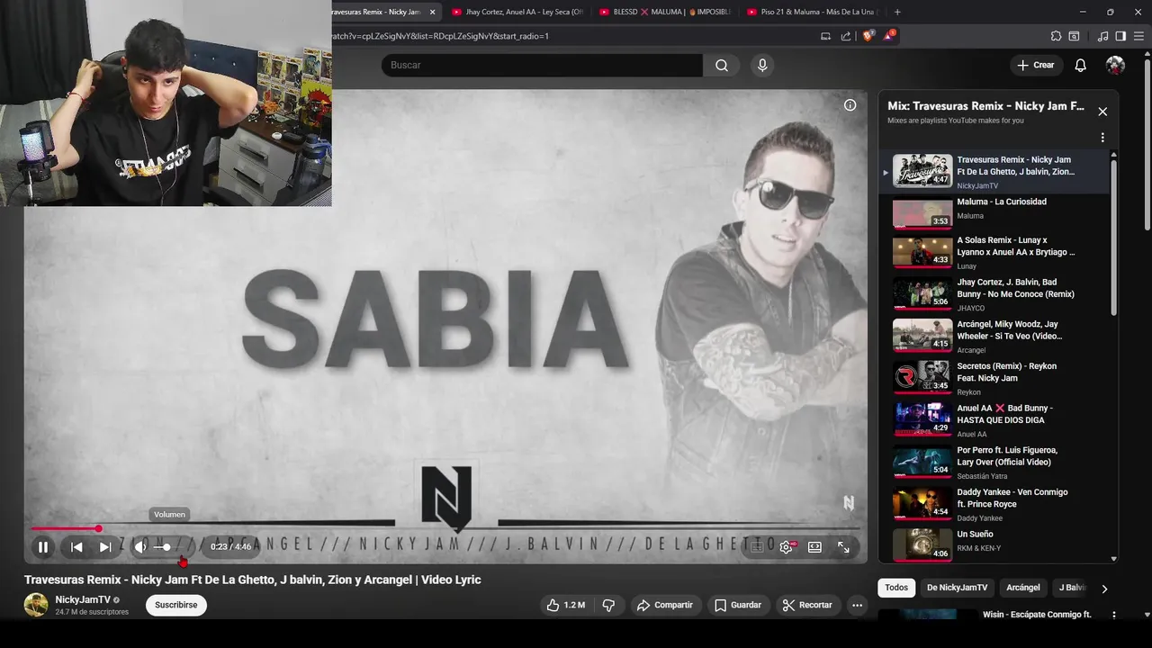Viewport: 1152px width, 648px height.
Task: Open the browser hamburger main menu
Action: pos(1139,36)
